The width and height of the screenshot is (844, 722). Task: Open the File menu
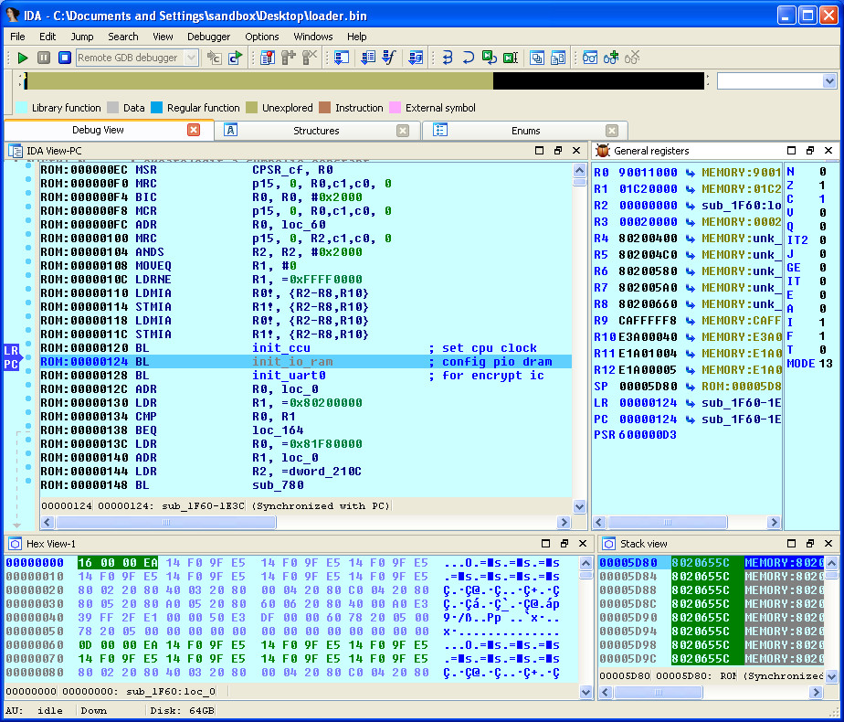(x=17, y=37)
